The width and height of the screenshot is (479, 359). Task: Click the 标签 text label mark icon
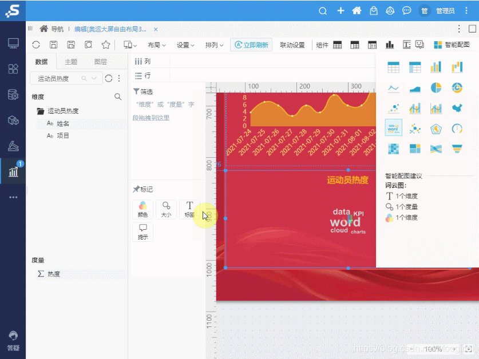click(189, 209)
